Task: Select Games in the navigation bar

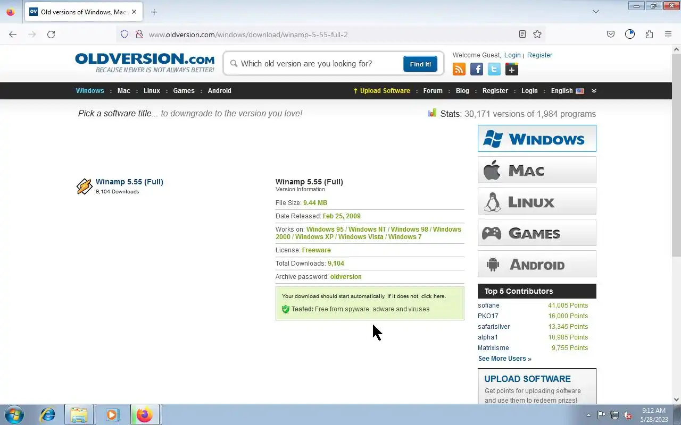Action: (x=184, y=91)
